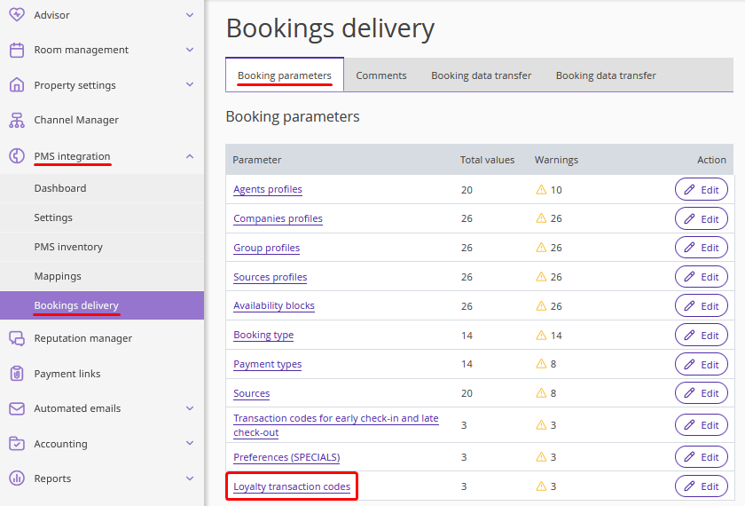Open the first Booking data transfer tab
This screenshot has height=506, width=745.
tap(481, 75)
